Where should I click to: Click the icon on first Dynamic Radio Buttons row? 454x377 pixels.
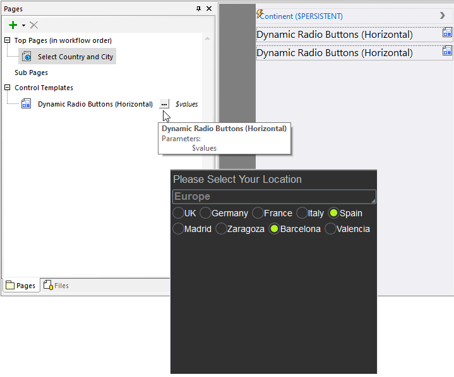[447, 34]
